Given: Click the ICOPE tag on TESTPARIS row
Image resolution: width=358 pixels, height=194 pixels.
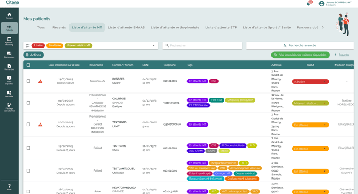Looking at the screenshot, I should pos(211,151).
